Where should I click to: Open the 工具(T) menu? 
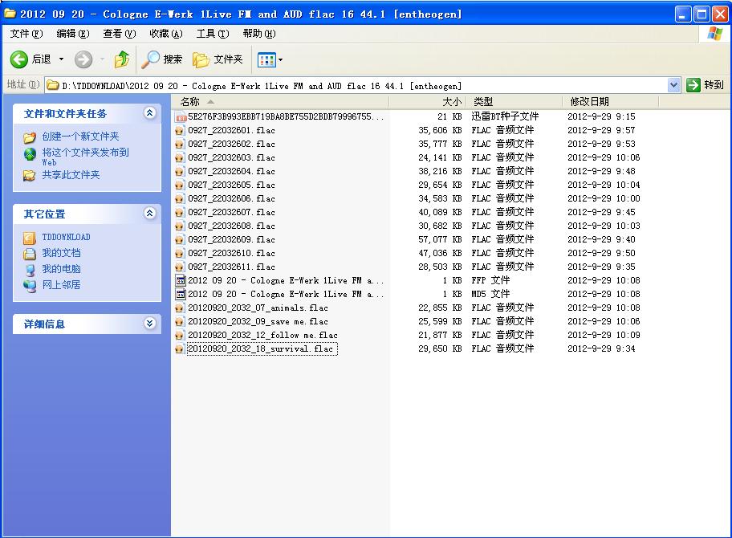(x=212, y=34)
